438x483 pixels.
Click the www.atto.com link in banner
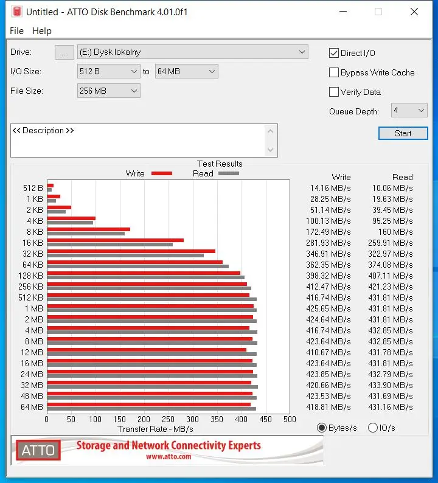pyautogui.click(x=169, y=456)
